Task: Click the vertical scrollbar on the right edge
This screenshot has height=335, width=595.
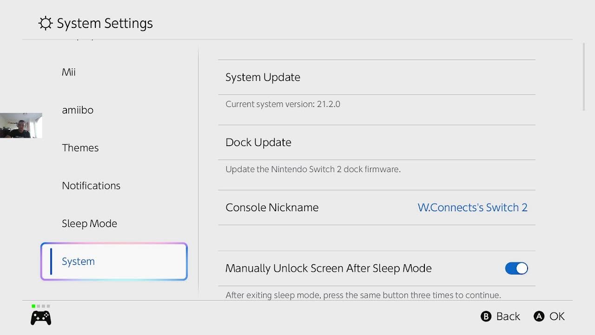Action: point(584,77)
